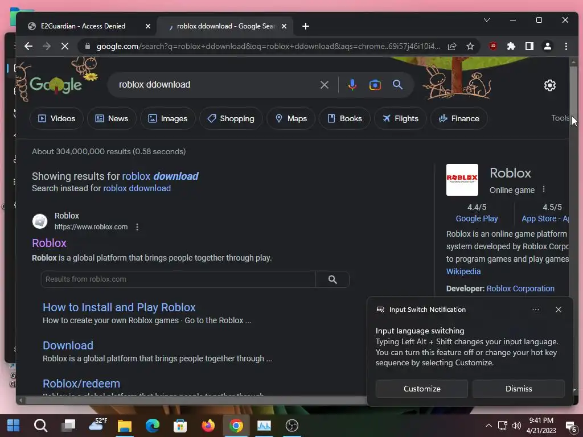Viewport: 583px width, 437px height.
Task: Select the Books search filter
Action: click(x=344, y=118)
